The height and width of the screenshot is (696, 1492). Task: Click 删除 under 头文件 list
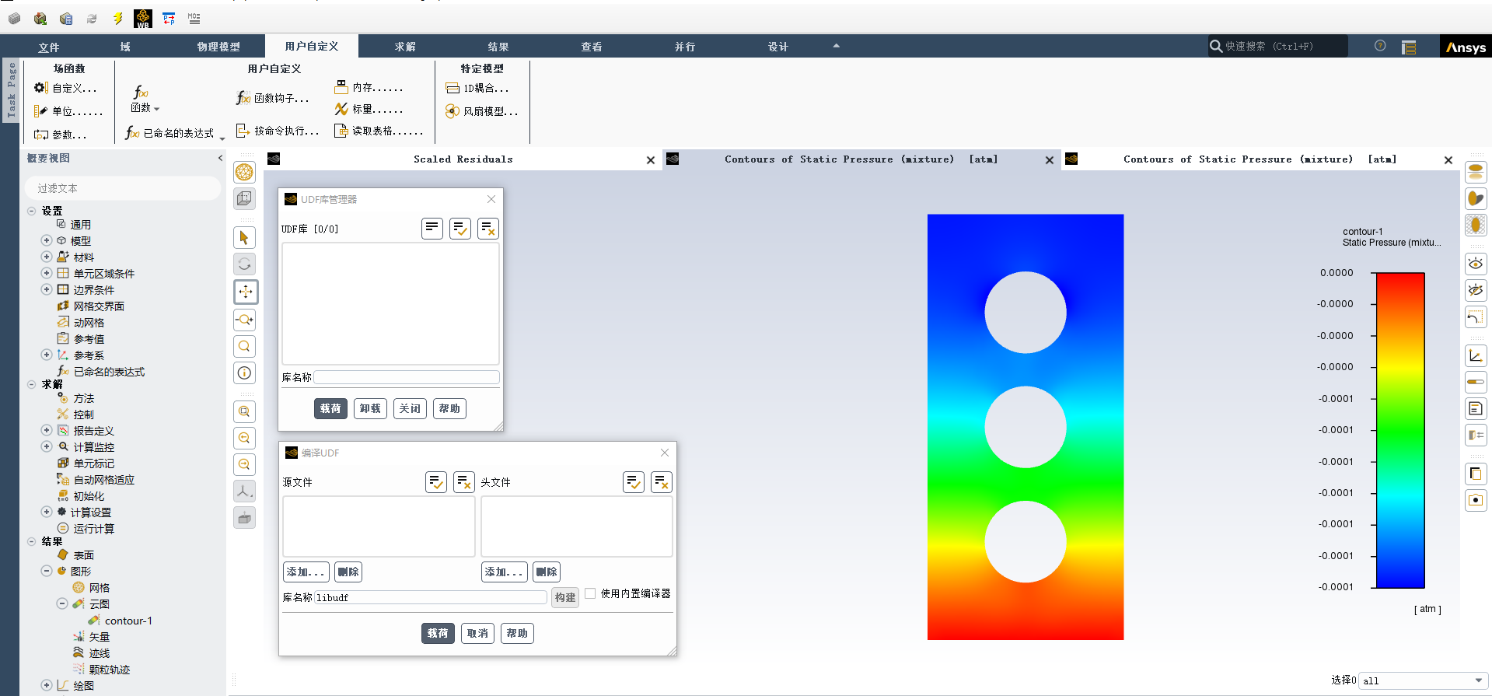click(547, 572)
